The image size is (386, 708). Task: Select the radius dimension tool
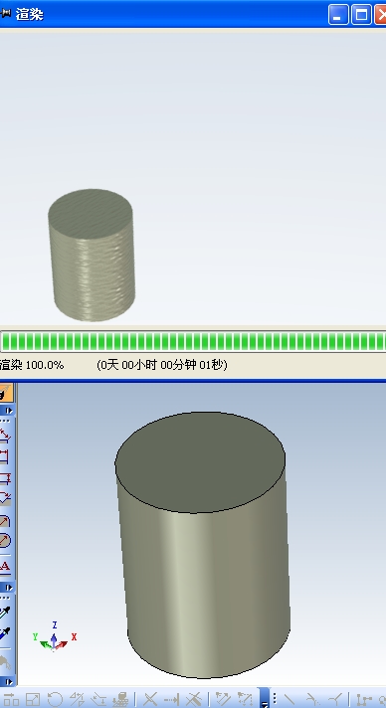click(x=5, y=521)
